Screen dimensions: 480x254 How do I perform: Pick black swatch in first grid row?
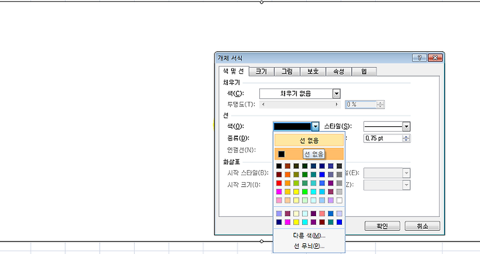(x=279, y=166)
